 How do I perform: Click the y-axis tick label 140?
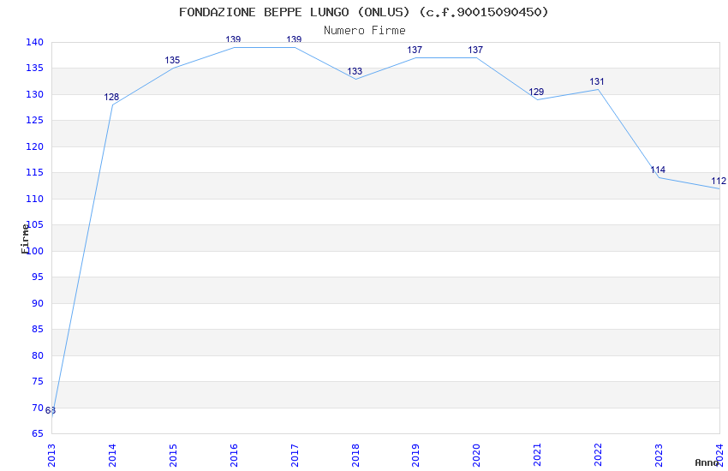(x=35, y=42)
